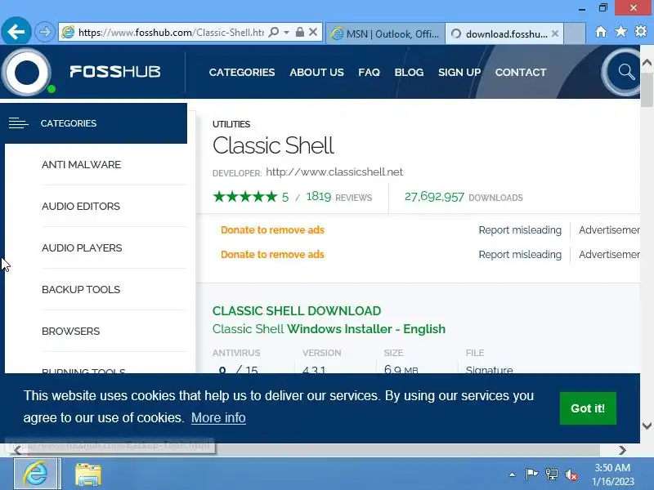Open the More info cookies link
654x490 pixels.
coord(218,418)
